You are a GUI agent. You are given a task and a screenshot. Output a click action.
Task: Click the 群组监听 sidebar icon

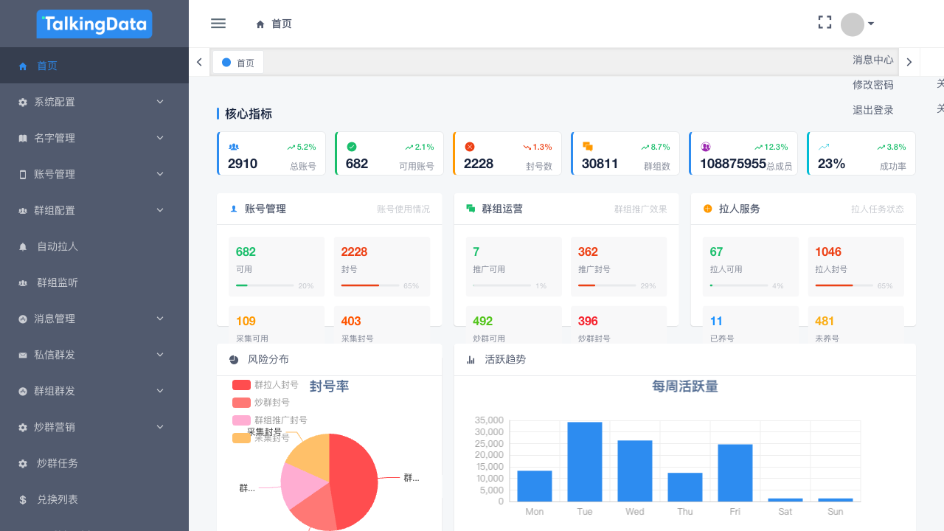(23, 283)
